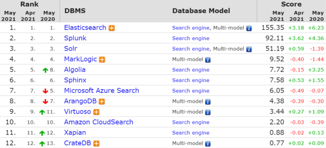
Task: Click the orange plus icon beside MarkLogic
Action: point(102,60)
